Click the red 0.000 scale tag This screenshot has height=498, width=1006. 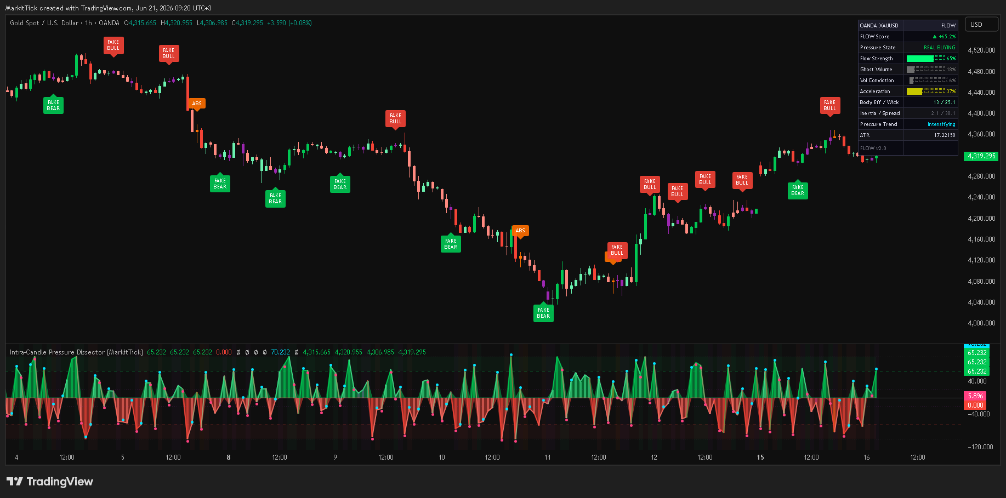coord(975,405)
